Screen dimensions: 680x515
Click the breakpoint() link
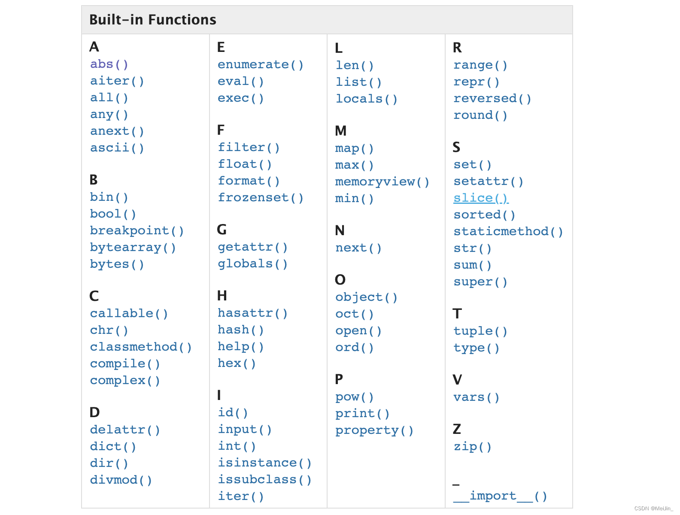pos(137,231)
